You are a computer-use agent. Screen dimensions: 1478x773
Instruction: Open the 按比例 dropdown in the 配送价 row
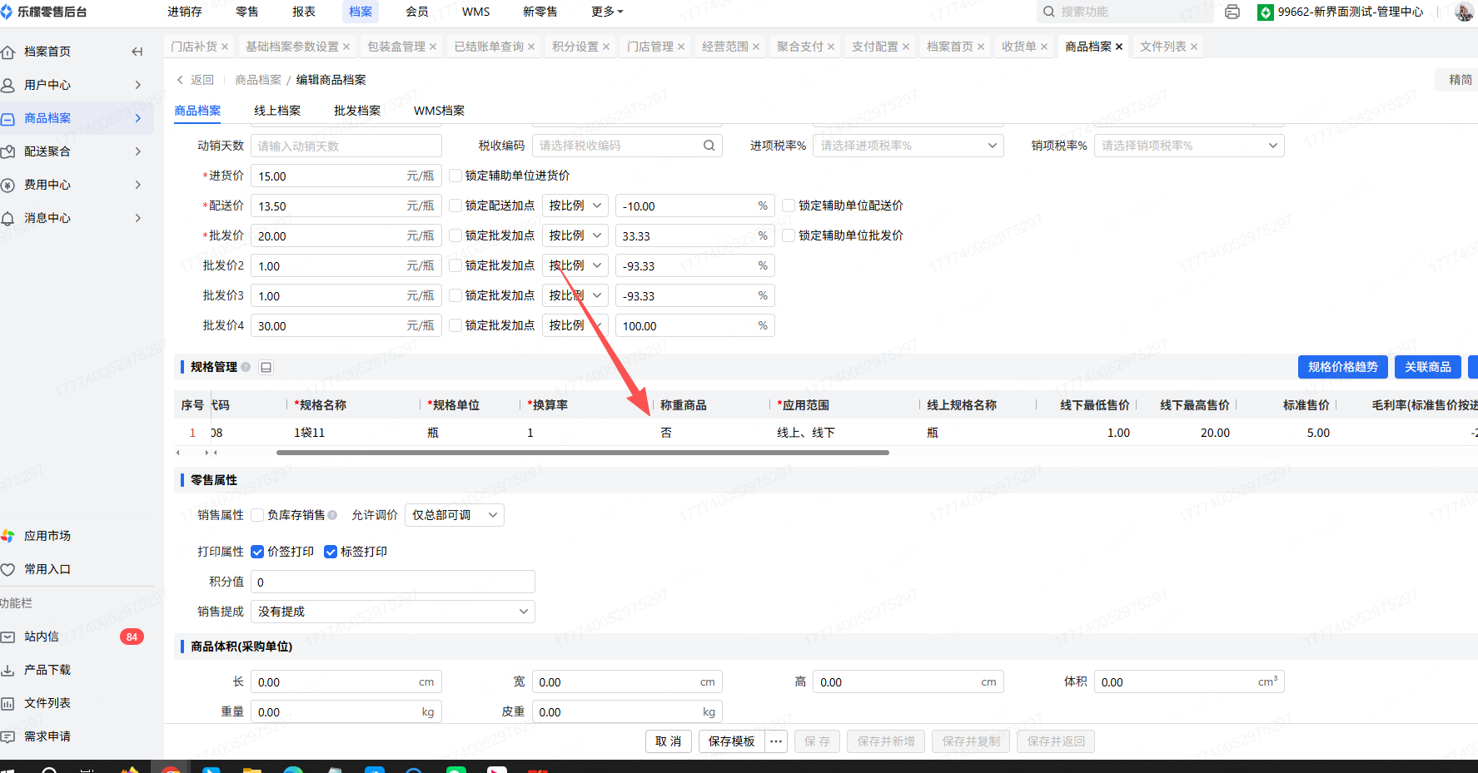(x=575, y=206)
